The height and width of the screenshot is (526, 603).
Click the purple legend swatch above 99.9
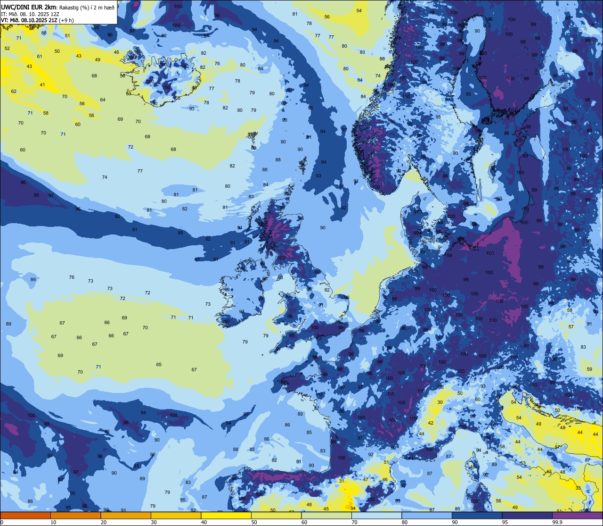coord(577,515)
